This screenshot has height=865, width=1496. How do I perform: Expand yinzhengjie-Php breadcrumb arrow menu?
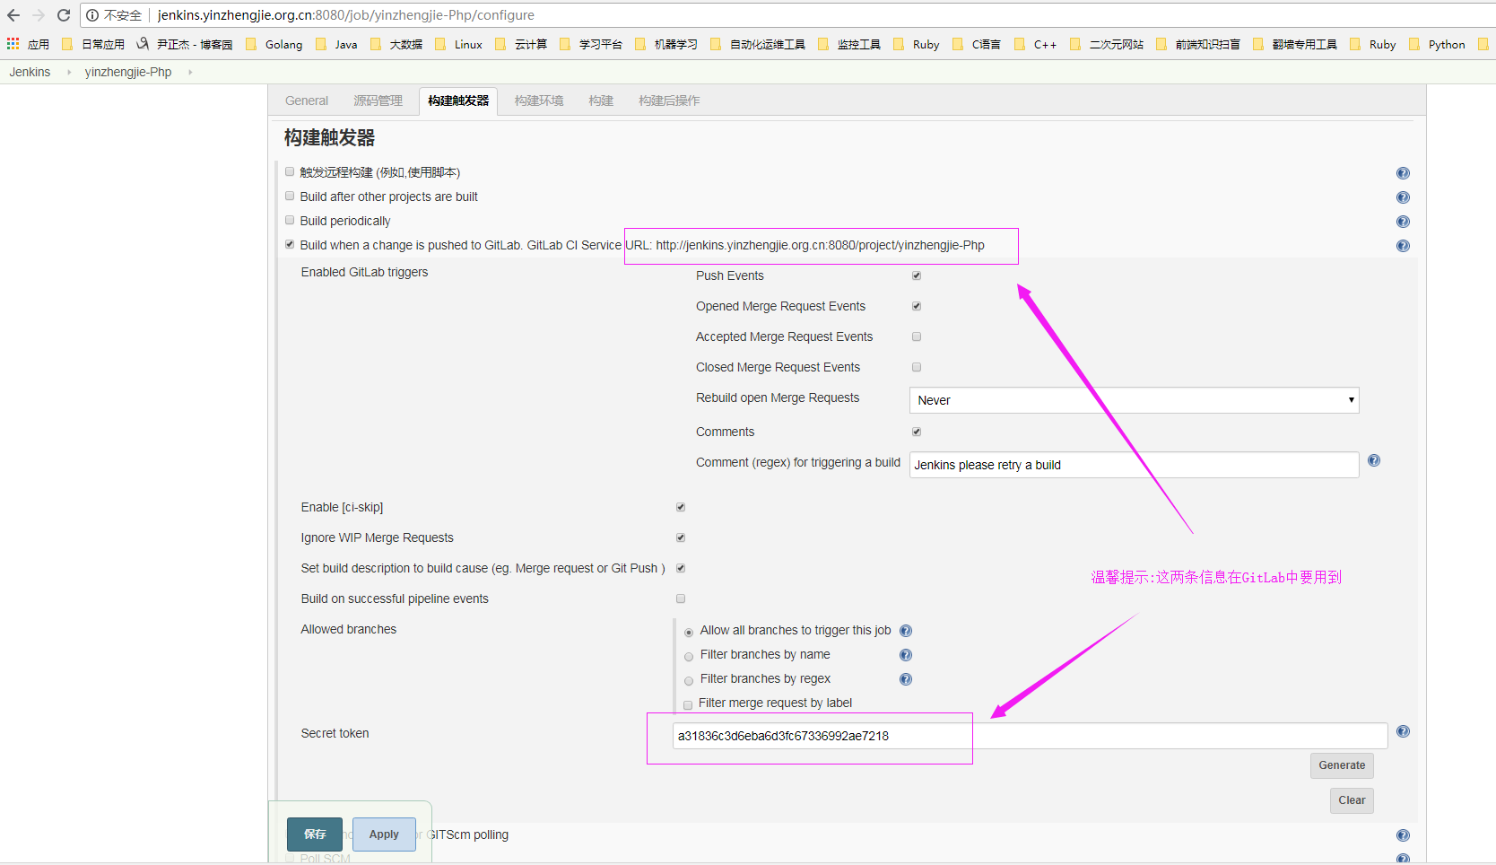click(190, 72)
